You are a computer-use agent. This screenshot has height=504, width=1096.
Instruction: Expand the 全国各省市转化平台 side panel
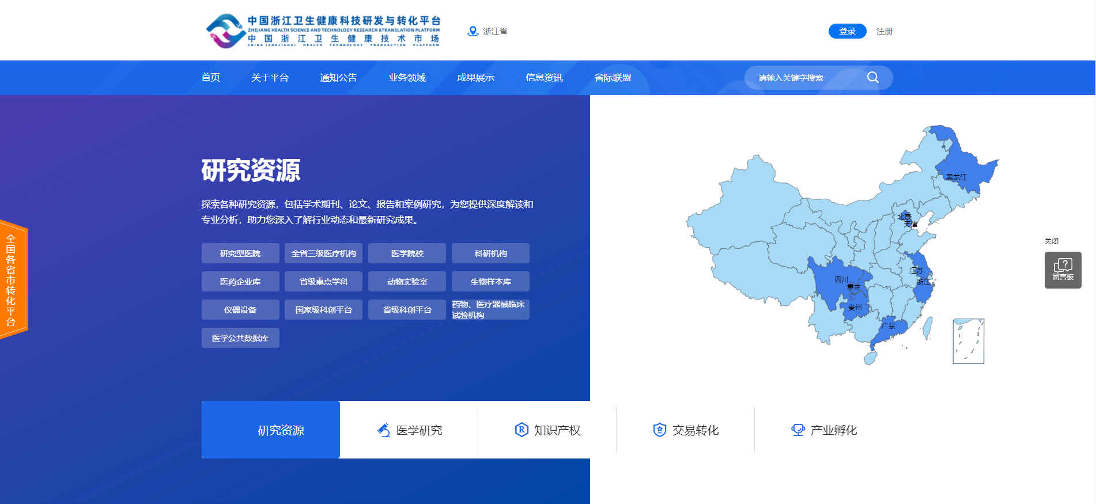[x=12, y=280]
